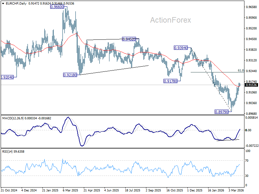Click the small triangle before EURCHF,Daily
Image resolution: width=259 pixels, height=194 pixels.
[x=3, y=4]
